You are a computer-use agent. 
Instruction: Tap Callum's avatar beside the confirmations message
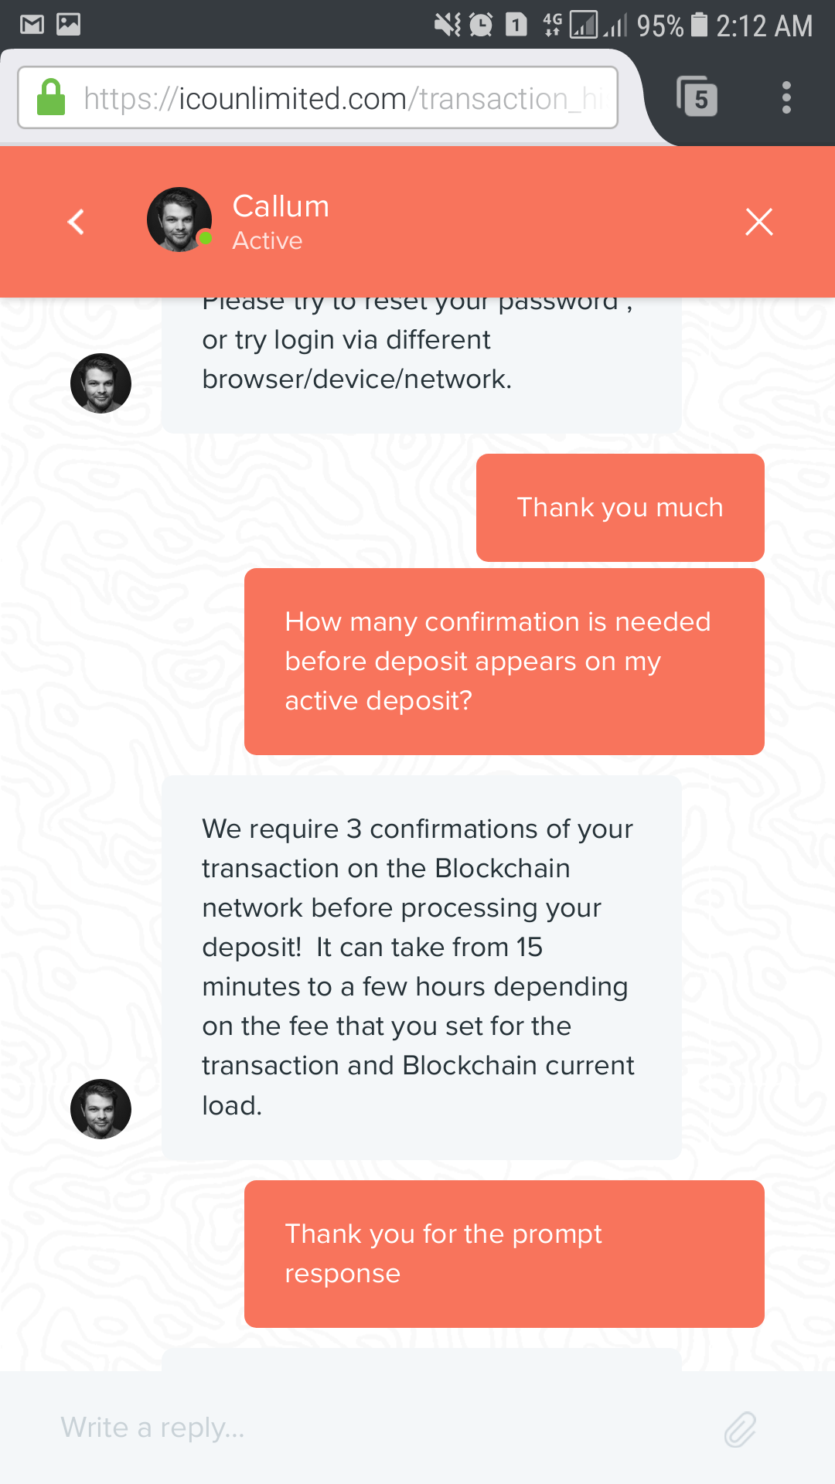(101, 1109)
